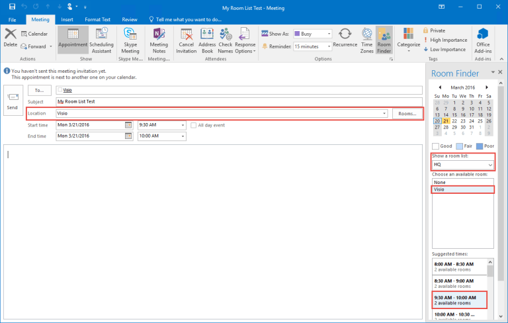
Task: Open the 9:30 AM start time dropdown
Action: pyautogui.click(x=183, y=125)
